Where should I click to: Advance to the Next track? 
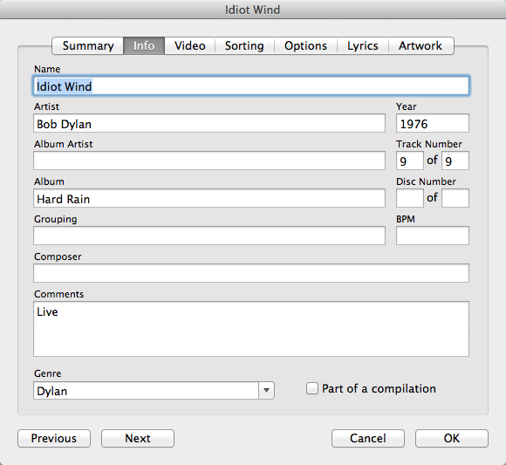pos(138,438)
